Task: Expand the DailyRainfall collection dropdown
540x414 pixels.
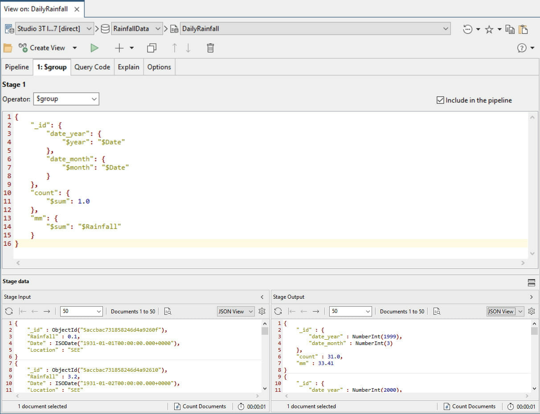Action: pos(446,29)
